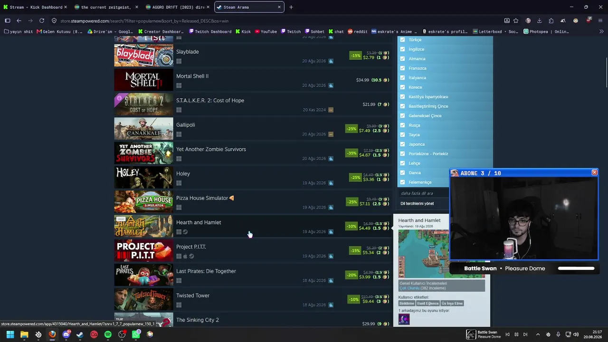Image resolution: width=608 pixels, height=342 pixels.
Task: Open Steam from the taskbar
Action: (80, 334)
